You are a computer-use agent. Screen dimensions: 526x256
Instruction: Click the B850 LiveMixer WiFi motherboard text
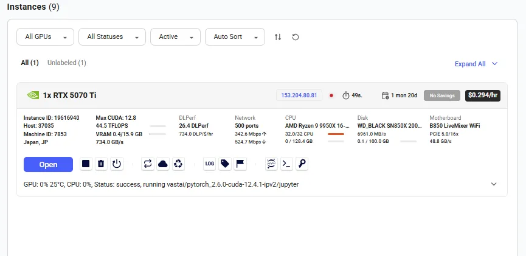coord(454,126)
